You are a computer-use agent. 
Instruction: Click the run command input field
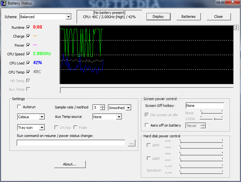click(x=71, y=143)
